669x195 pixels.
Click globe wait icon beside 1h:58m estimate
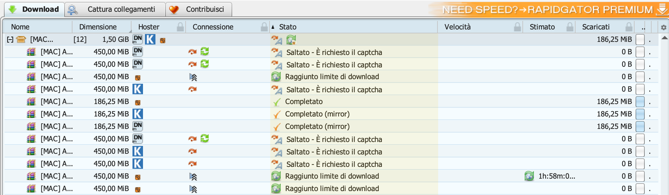pos(529,176)
